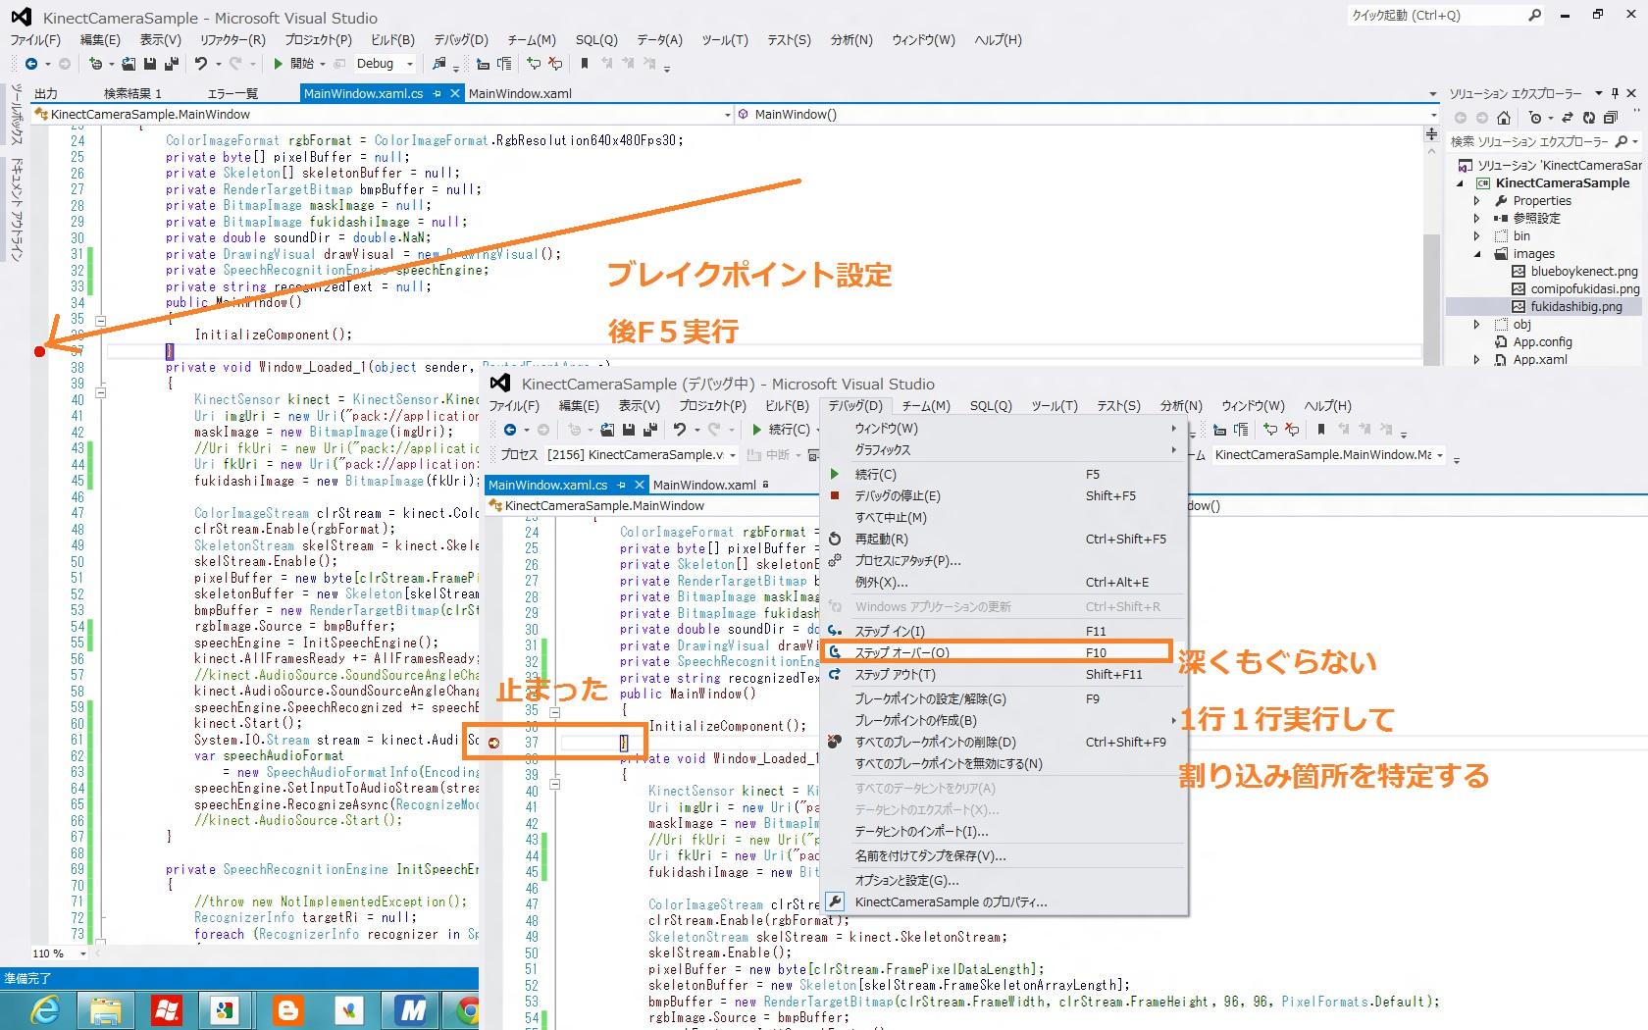Viewport: 1648px width, 1030px height.
Task: Click the New Project icon in back toolbar
Action: [x=95, y=64]
